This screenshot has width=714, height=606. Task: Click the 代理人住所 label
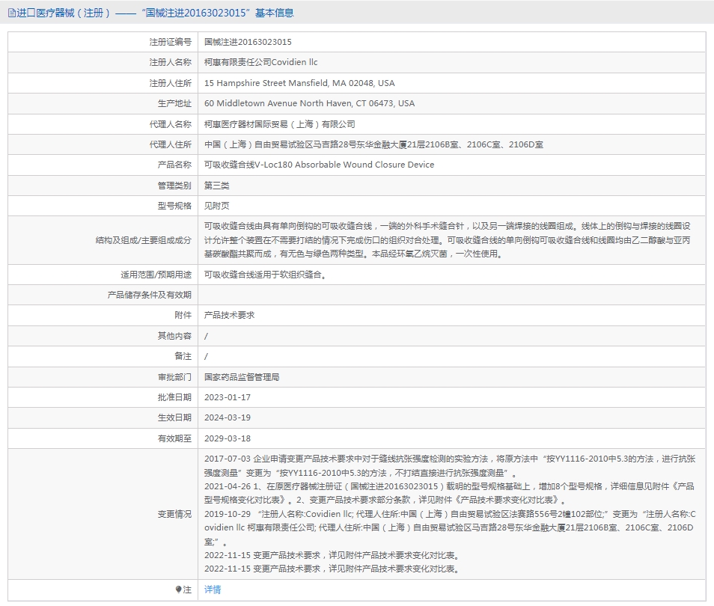click(171, 145)
